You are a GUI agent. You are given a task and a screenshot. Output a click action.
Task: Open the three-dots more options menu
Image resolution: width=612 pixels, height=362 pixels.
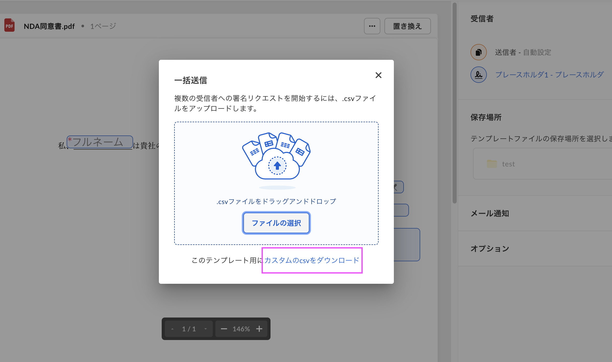click(x=372, y=26)
